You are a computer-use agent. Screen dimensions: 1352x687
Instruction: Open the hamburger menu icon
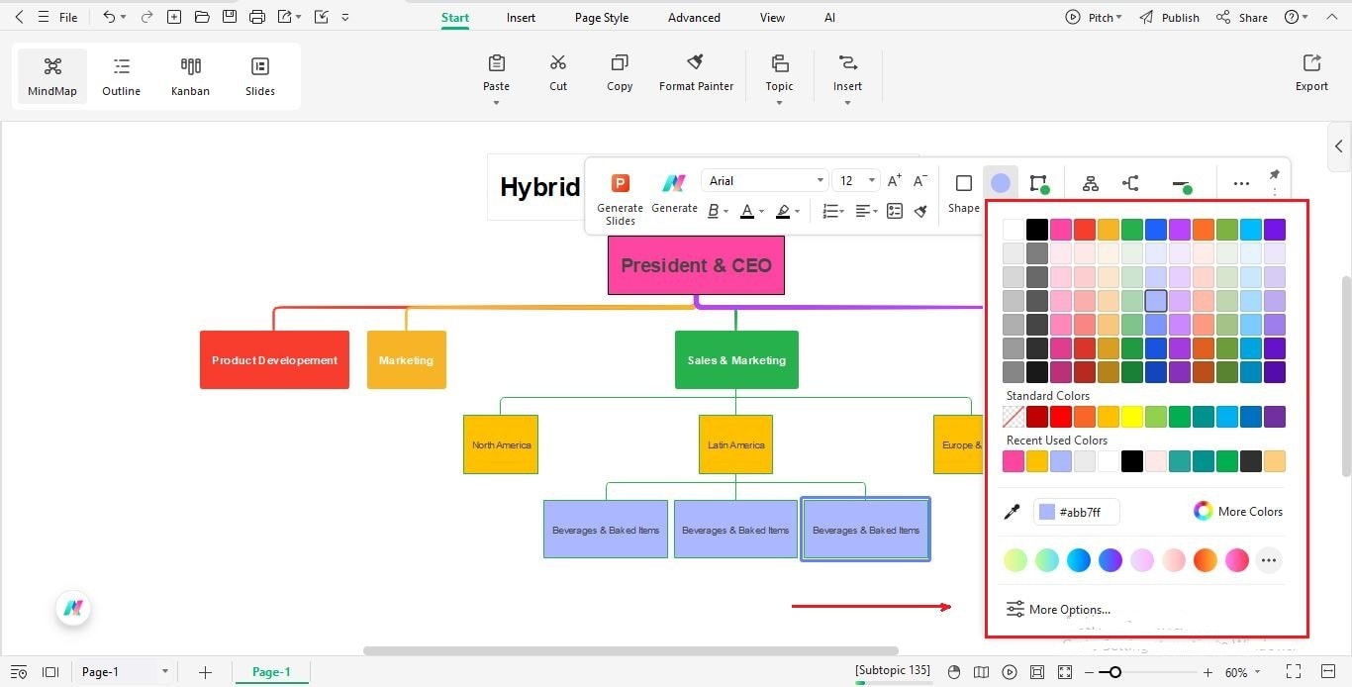coord(43,17)
